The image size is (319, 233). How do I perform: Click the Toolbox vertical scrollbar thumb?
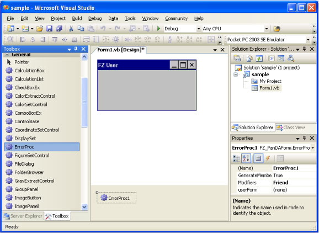(84, 102)
